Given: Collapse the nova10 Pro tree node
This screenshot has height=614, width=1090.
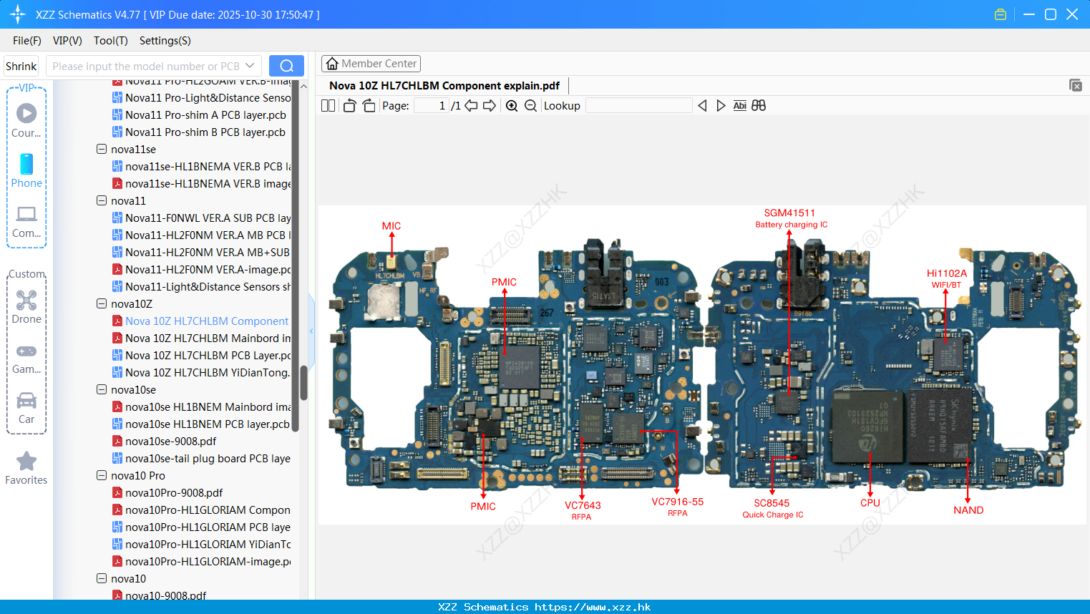Looking at the screenshot, I should click(102, 475).
